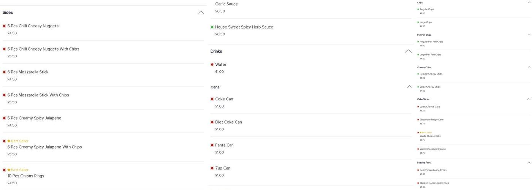Collapse the Sides section
The width and height of the screenshot is (532, 190).
click(201, 13)
